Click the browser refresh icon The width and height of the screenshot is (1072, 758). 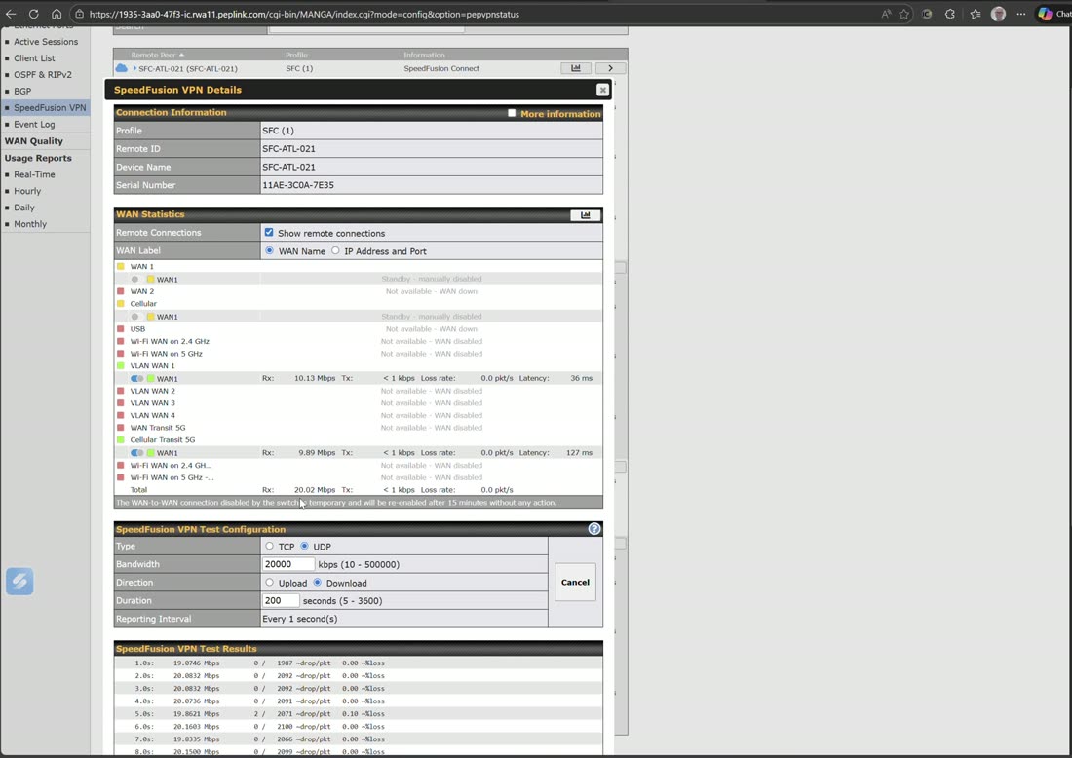(x=33, y=14)
